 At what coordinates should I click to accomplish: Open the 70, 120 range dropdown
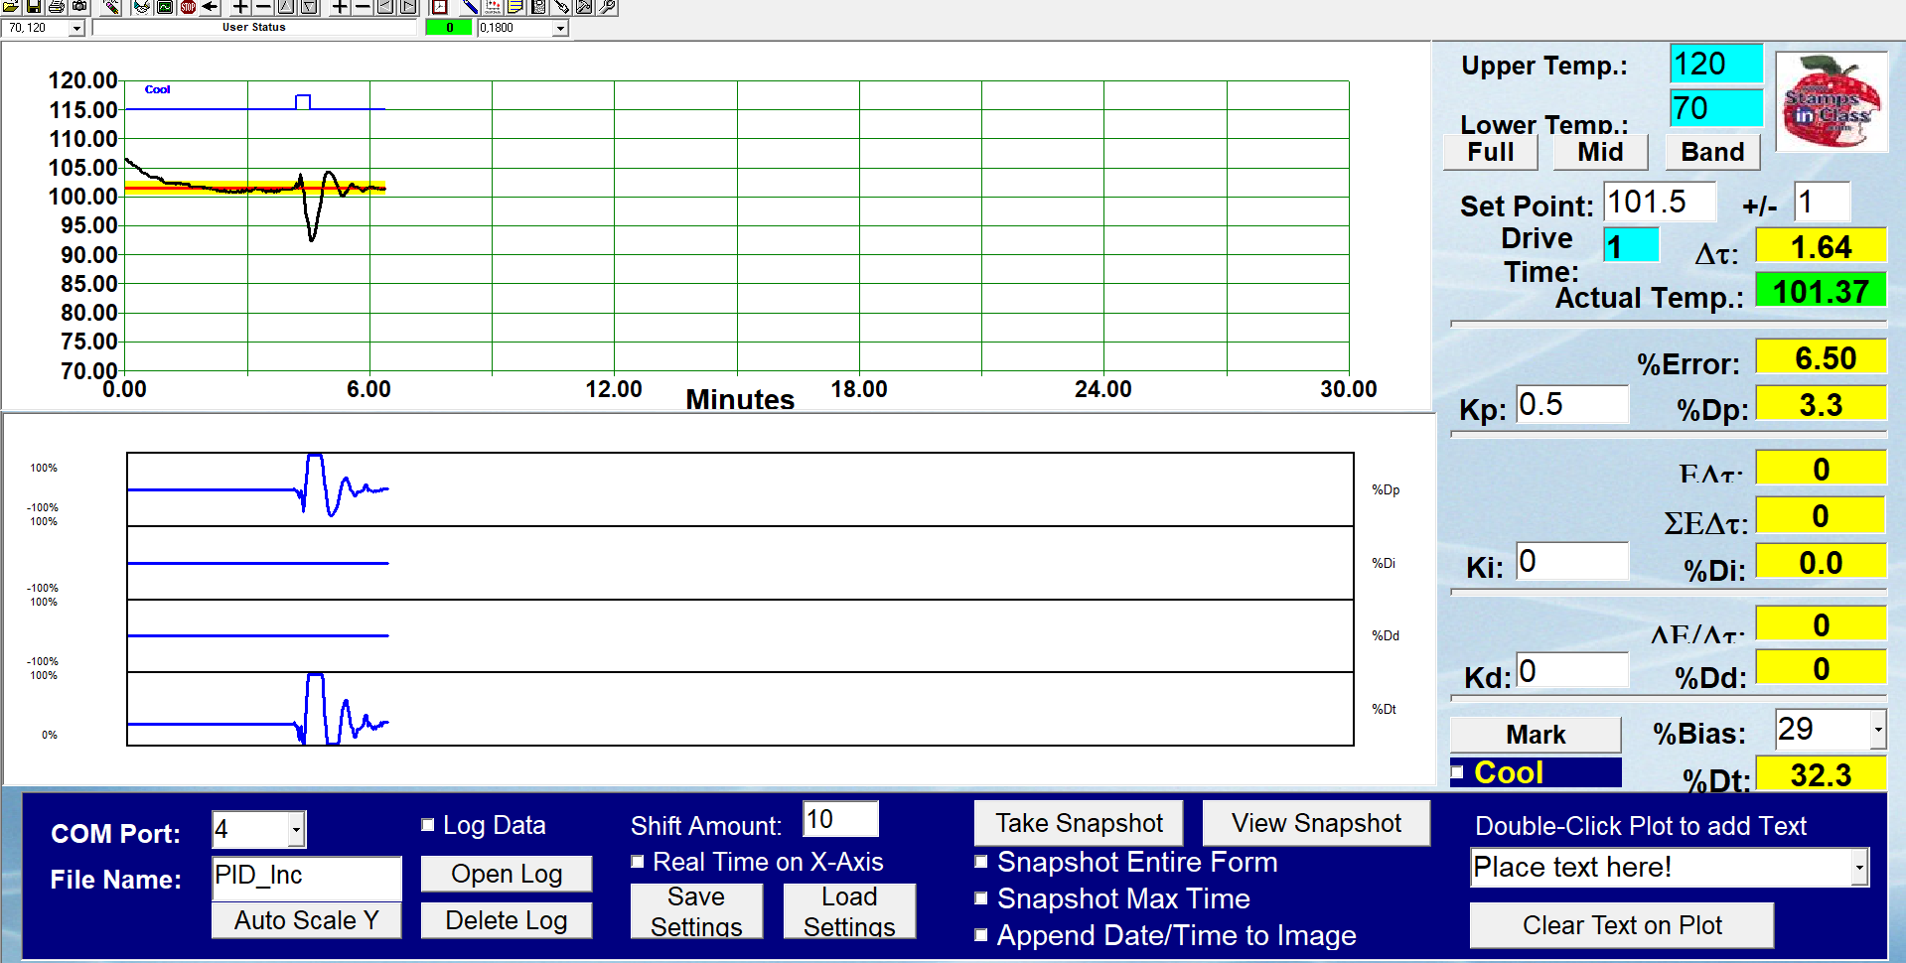click(x=76, y=28)
